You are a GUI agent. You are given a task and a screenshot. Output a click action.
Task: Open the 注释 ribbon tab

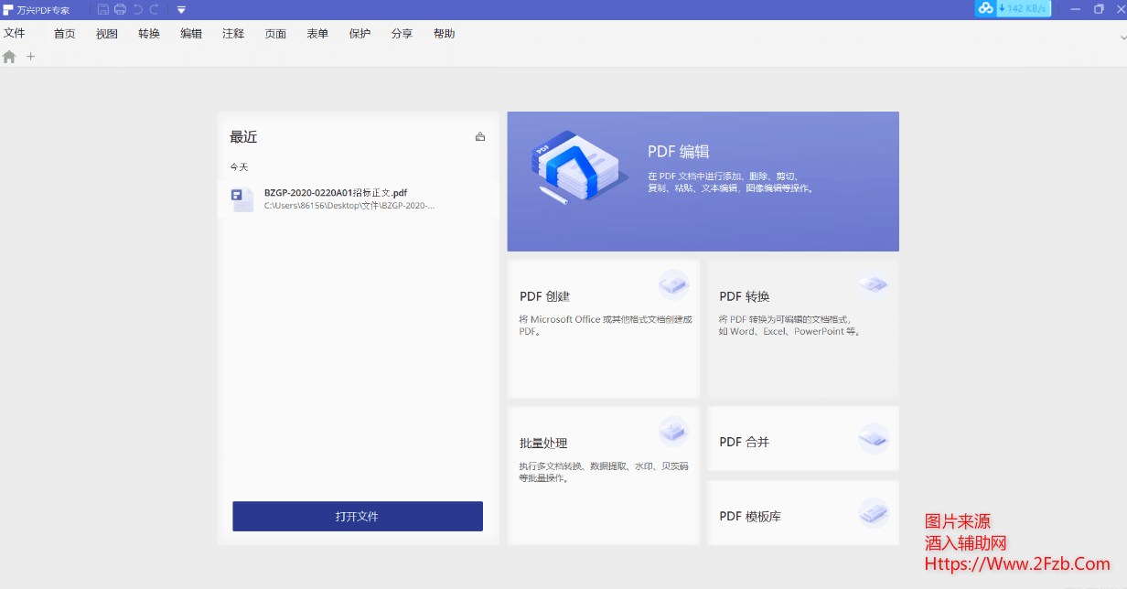pos(233,34)
